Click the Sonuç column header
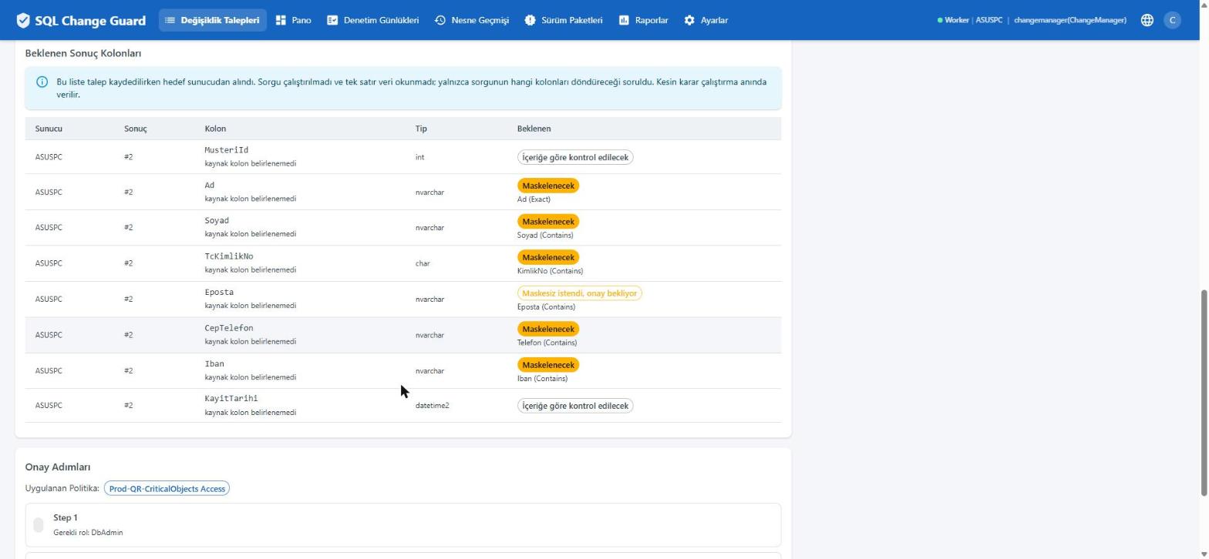The height and width of the screenshot is (559, 1209). [135, 129]
